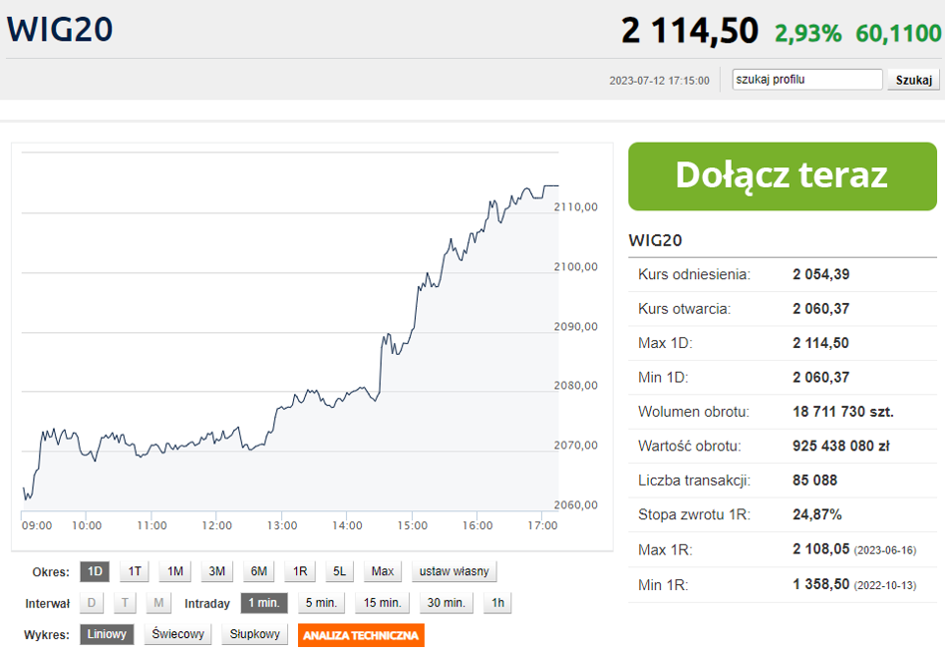Screen dimensions: 945x649
Task: Click the 2,93% change value
Action: 808,33
